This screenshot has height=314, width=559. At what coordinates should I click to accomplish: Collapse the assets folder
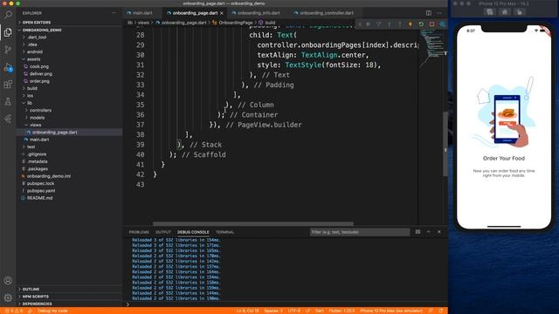[x=33, y=59]
